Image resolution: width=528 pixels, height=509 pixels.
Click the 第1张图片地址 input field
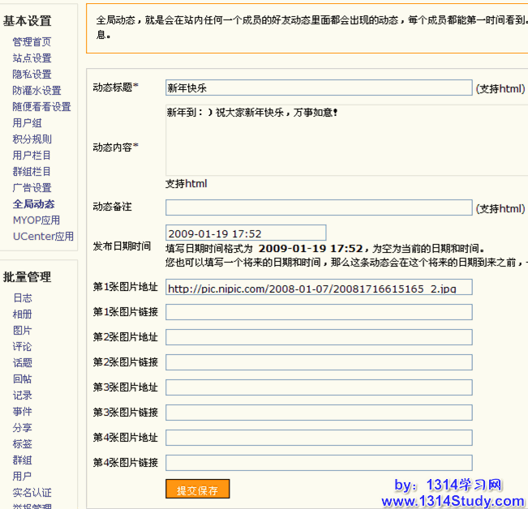(x=318, y=288)
